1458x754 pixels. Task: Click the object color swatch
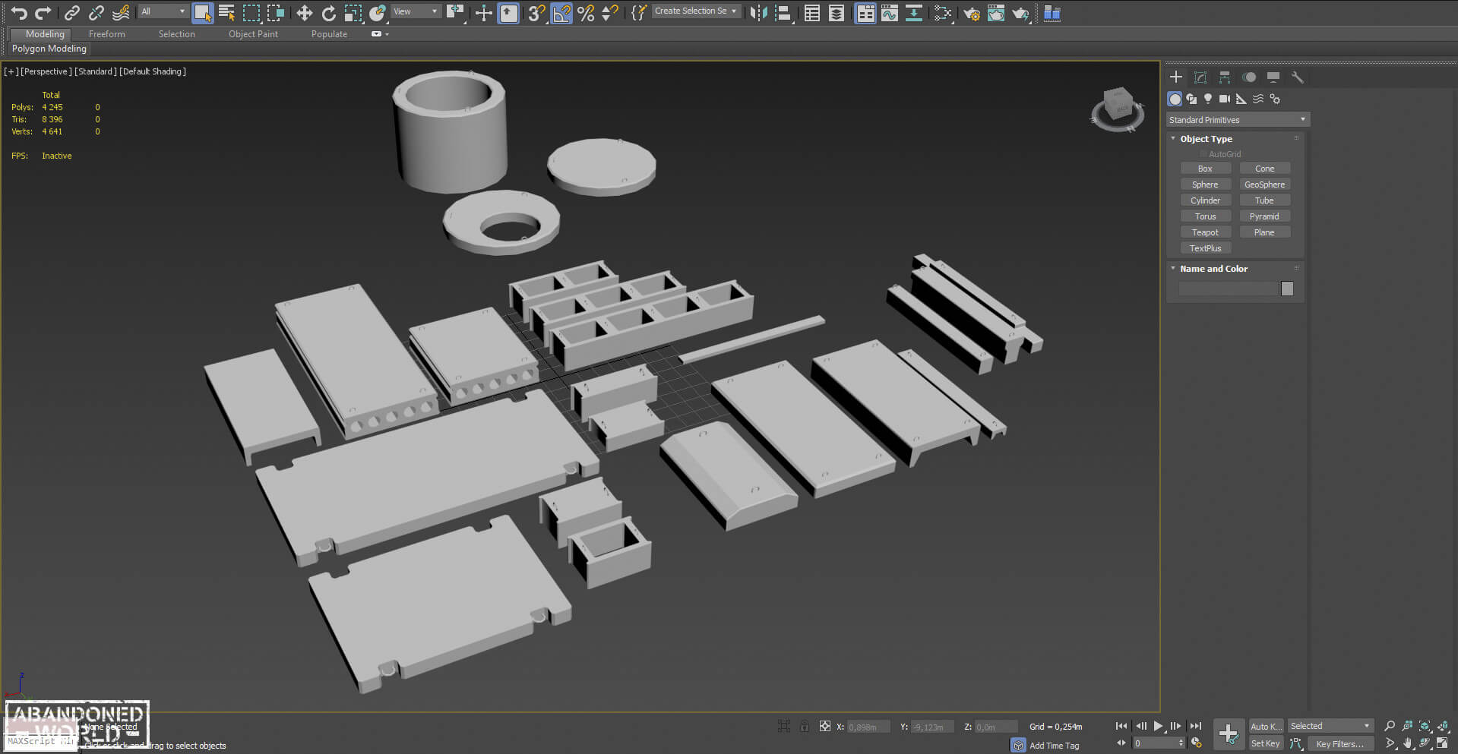coord(1287,289)
